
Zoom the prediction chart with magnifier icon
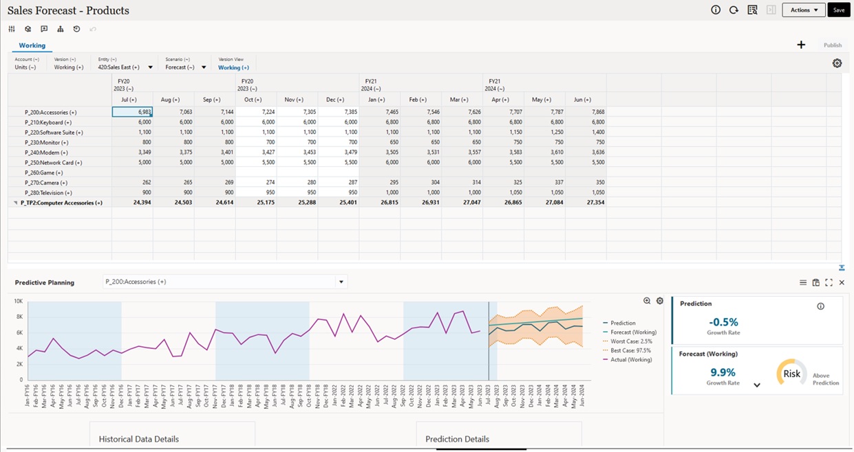pyautogui.click(x=646, y=300)
